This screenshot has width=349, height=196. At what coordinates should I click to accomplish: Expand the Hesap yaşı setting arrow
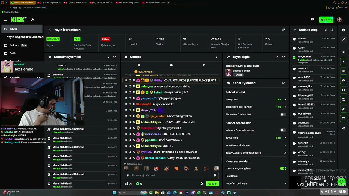[x=285, y=99]
